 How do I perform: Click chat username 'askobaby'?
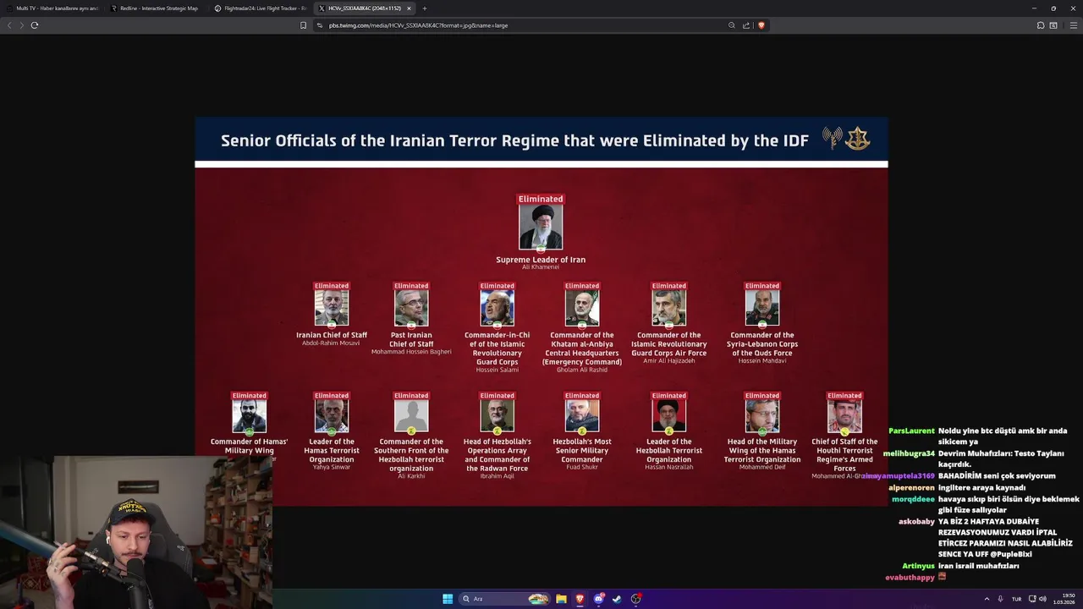pos(916,522)
